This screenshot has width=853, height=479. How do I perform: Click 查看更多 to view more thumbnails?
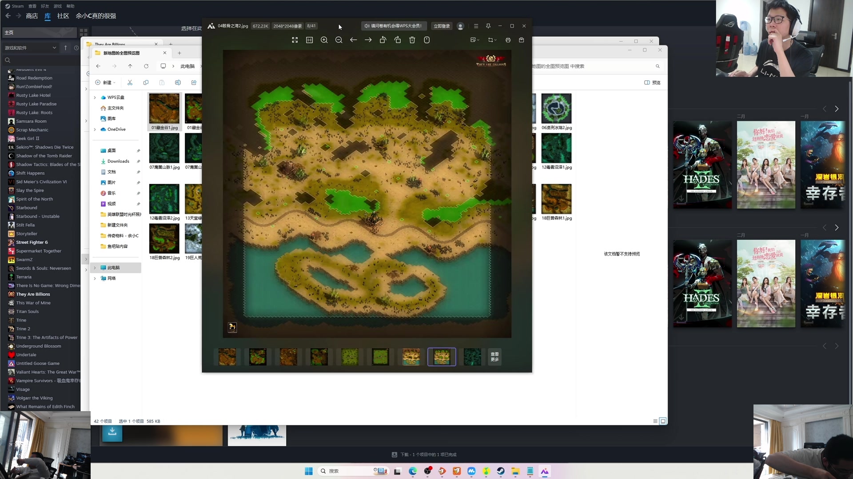point(494,357)
